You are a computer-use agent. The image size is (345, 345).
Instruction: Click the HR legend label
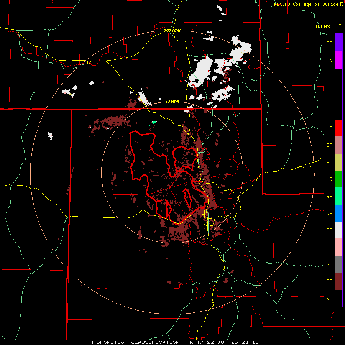tap(329, 179)
